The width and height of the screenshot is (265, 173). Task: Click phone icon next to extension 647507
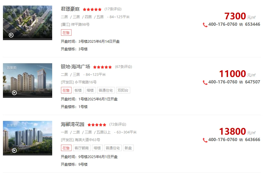[x=205, y=83]
